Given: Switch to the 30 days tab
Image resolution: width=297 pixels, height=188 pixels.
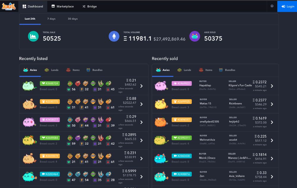Looking at the screenshot, I should point(73,19).
